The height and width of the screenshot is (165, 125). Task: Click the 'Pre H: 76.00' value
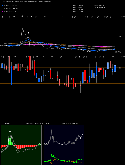pyautogui.click(x=78, y=7)
